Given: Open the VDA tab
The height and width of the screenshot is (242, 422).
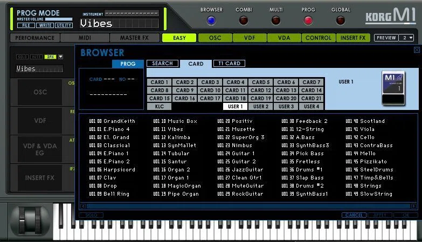Looking at the screenshot, I should [x=284, y=38].
